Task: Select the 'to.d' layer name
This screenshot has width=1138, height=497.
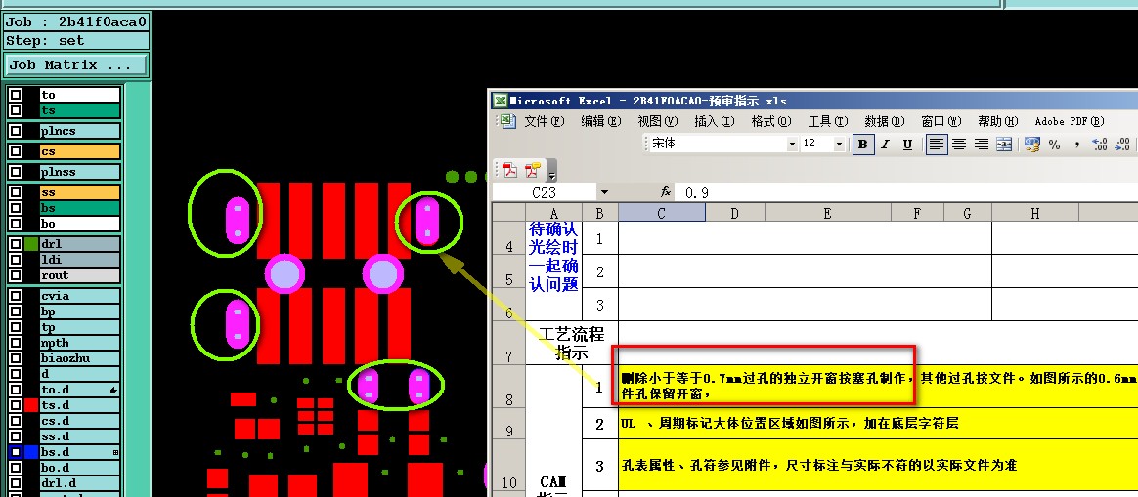Action: (x=80, y=390)
